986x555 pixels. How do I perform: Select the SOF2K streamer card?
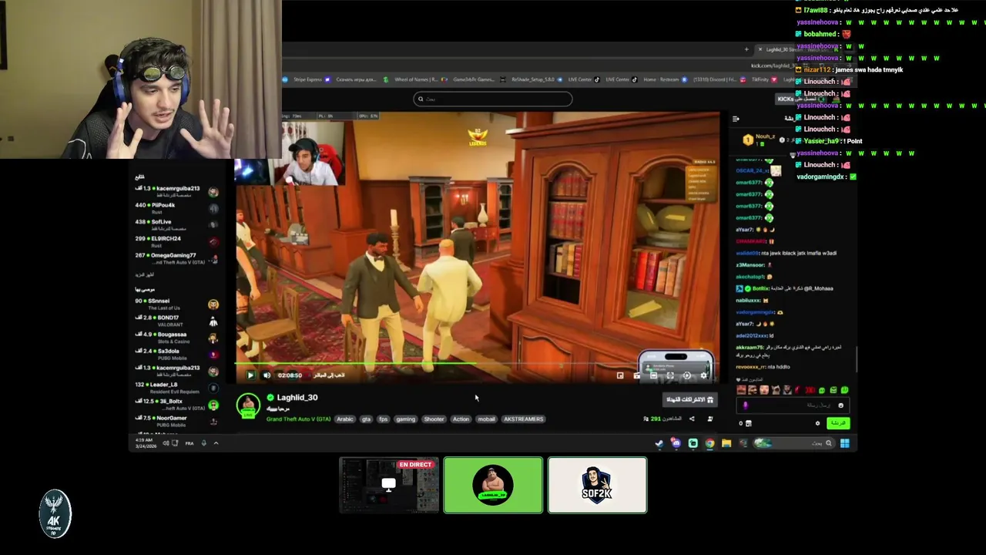(597, 485)
